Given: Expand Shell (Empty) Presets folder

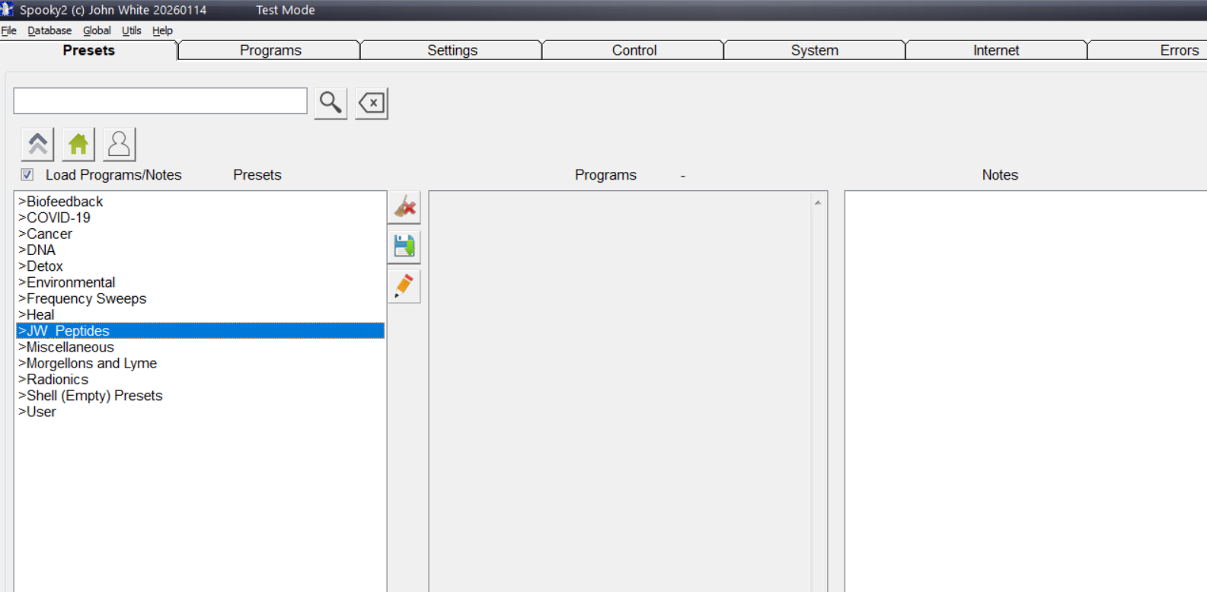Looking at the screenshot, I should click(94, 396).
